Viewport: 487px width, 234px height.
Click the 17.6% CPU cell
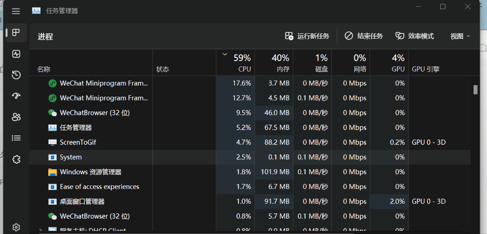click(x=235, y=83)
